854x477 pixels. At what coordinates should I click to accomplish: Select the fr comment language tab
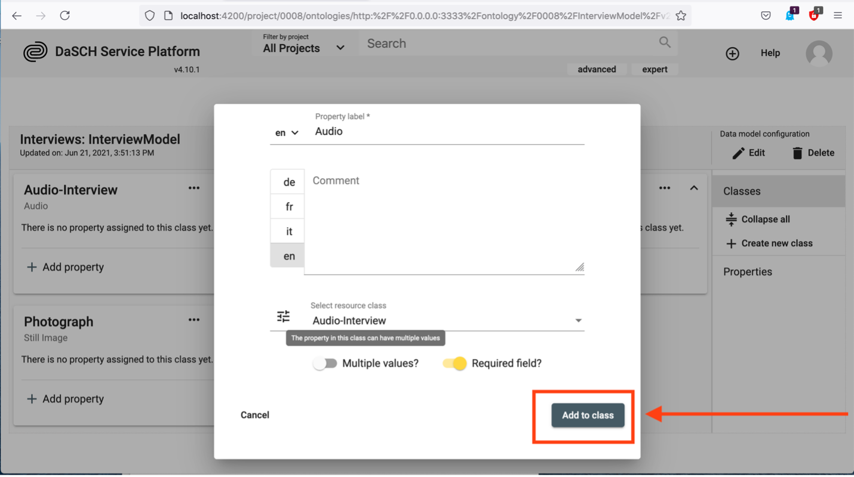(x=288, y=207)
